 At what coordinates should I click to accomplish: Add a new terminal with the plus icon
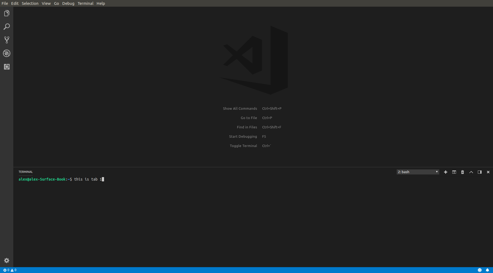(445, 172)
